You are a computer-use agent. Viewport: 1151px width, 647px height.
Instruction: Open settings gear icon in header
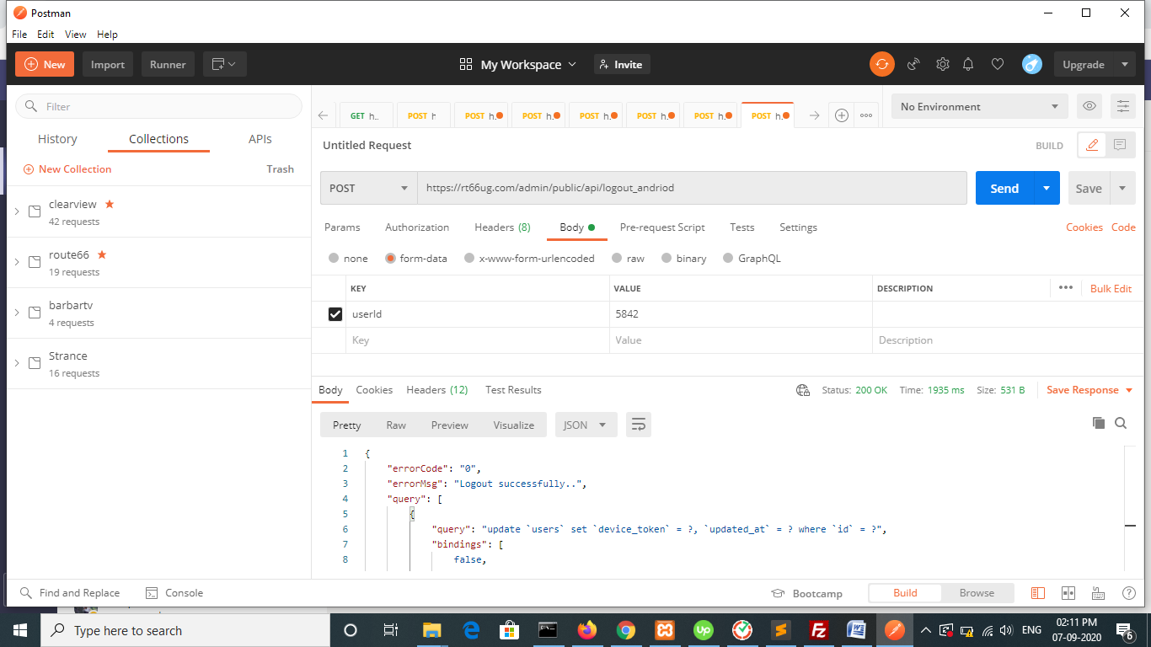[x=942, y=64]
